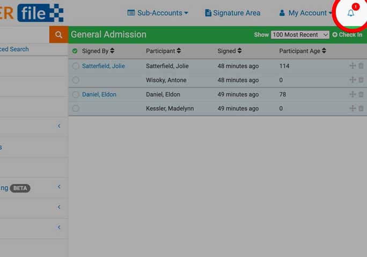Select the radio button for Daniel, Eldon
This screenshot has width=367, height=257.
click(x=76, y=94)
